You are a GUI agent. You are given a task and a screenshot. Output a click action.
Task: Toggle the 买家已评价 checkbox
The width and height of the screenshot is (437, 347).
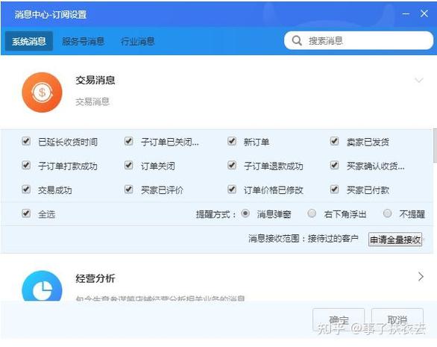pyautogui.click(x=129, y=190)
